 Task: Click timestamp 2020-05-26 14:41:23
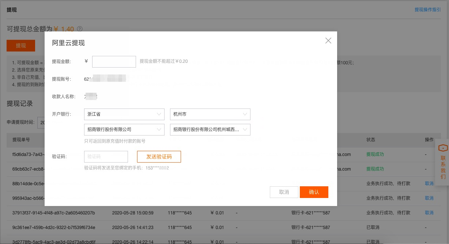133,227
